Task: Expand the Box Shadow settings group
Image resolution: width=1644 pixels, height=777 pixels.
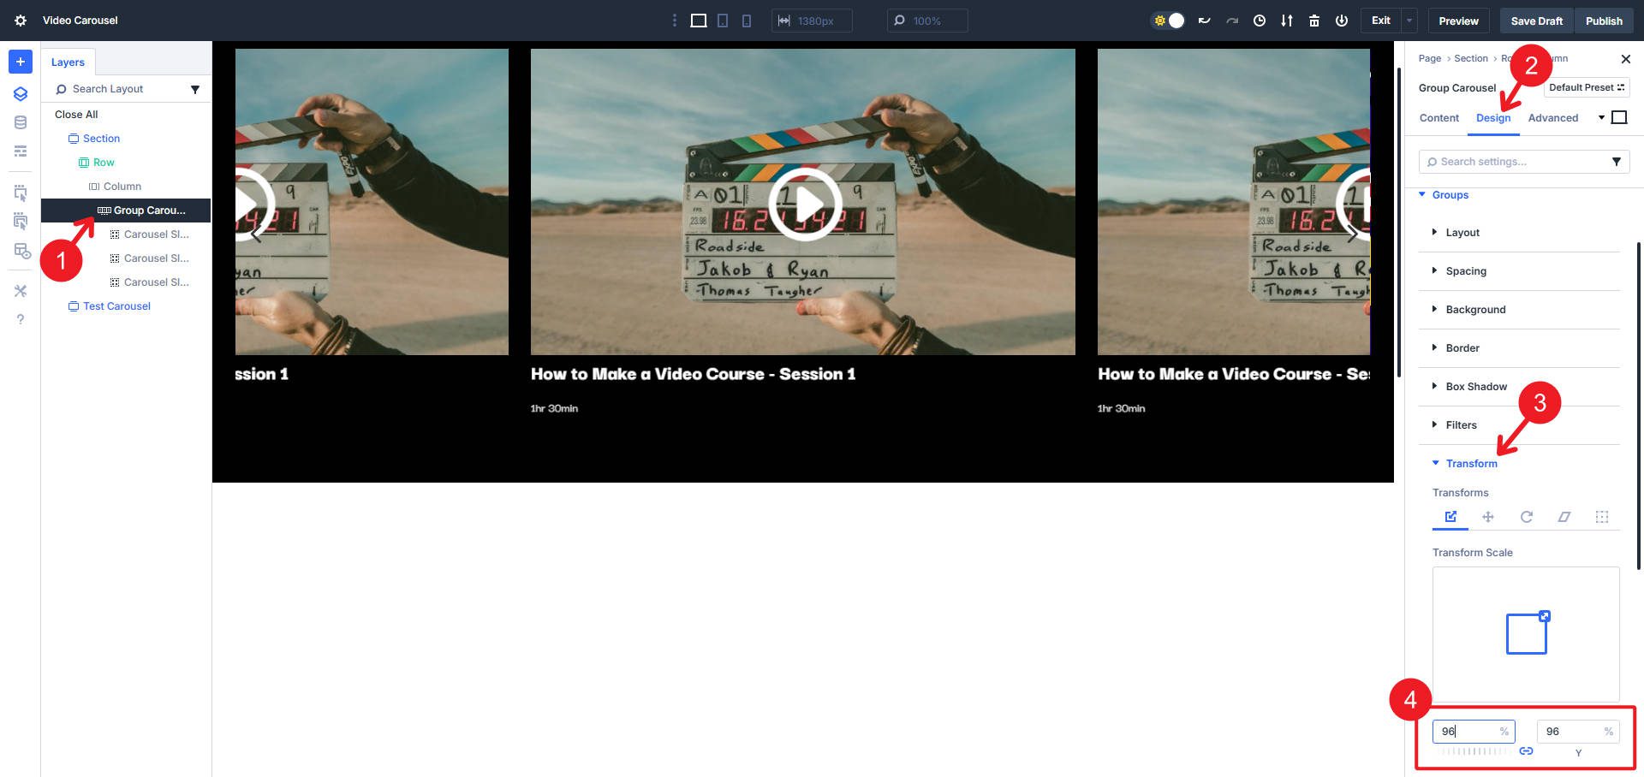Action: tap(1476, 387)
